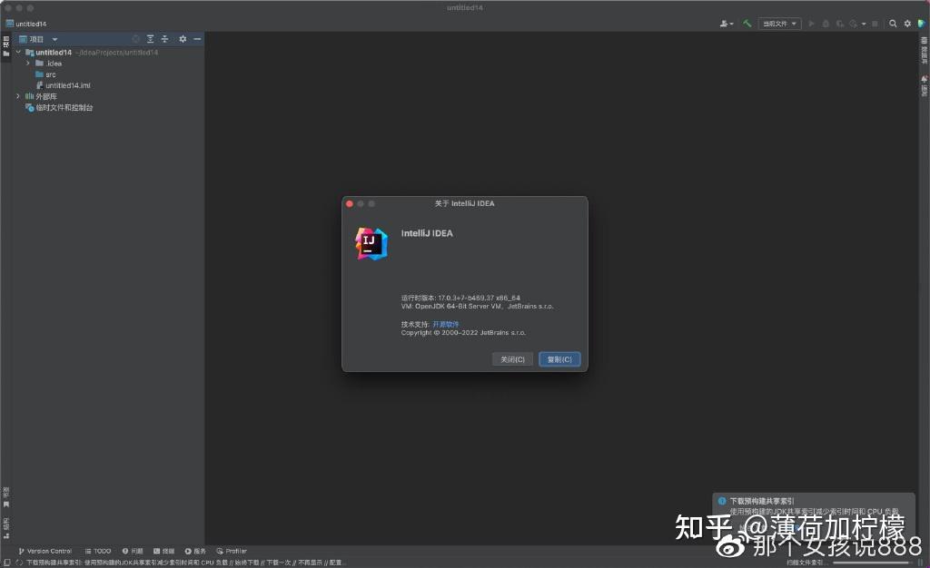Click the 复制(C) button in About dialog
This screenshot has width=930, height=568.
point(559,359)
